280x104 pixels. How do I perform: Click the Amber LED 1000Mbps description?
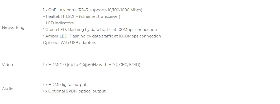pyautogui.click(x=102, y=36)
